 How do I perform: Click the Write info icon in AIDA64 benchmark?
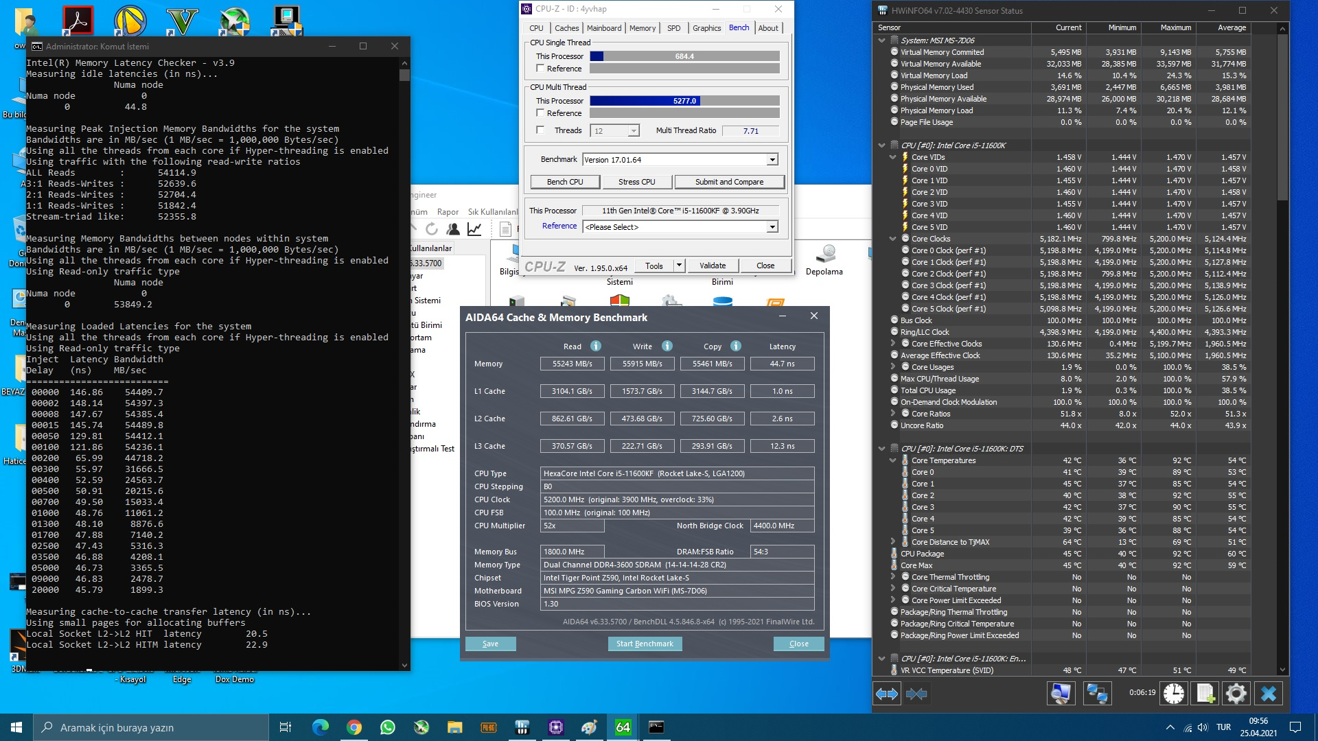667,346
